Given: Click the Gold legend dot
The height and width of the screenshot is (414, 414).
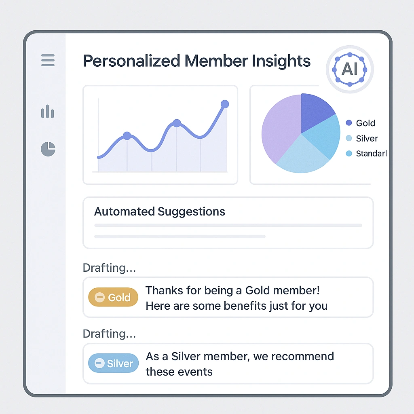Looking at the screenshot, I should pyautogui.click(x=349, y=123).
